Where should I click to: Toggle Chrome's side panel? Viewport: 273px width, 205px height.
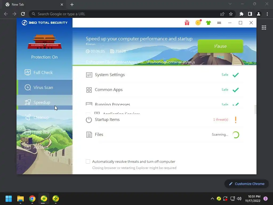[250, 14]
